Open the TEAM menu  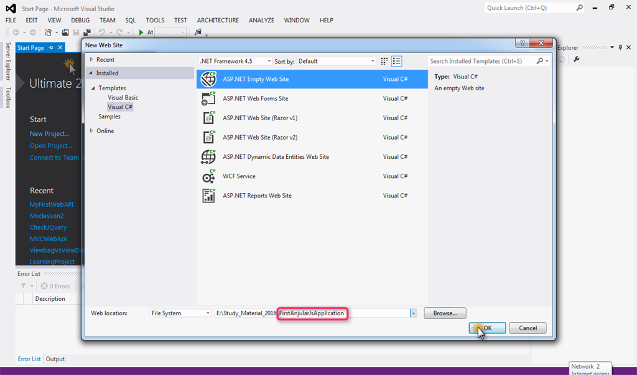[107, 20]
